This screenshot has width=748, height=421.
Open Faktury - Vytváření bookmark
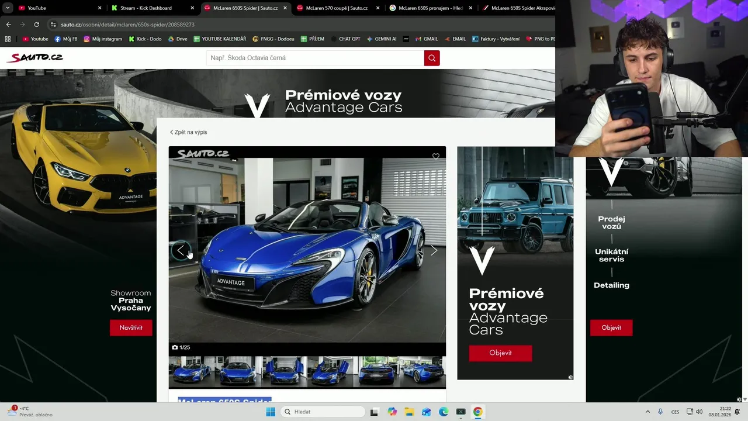click(496, 39)
